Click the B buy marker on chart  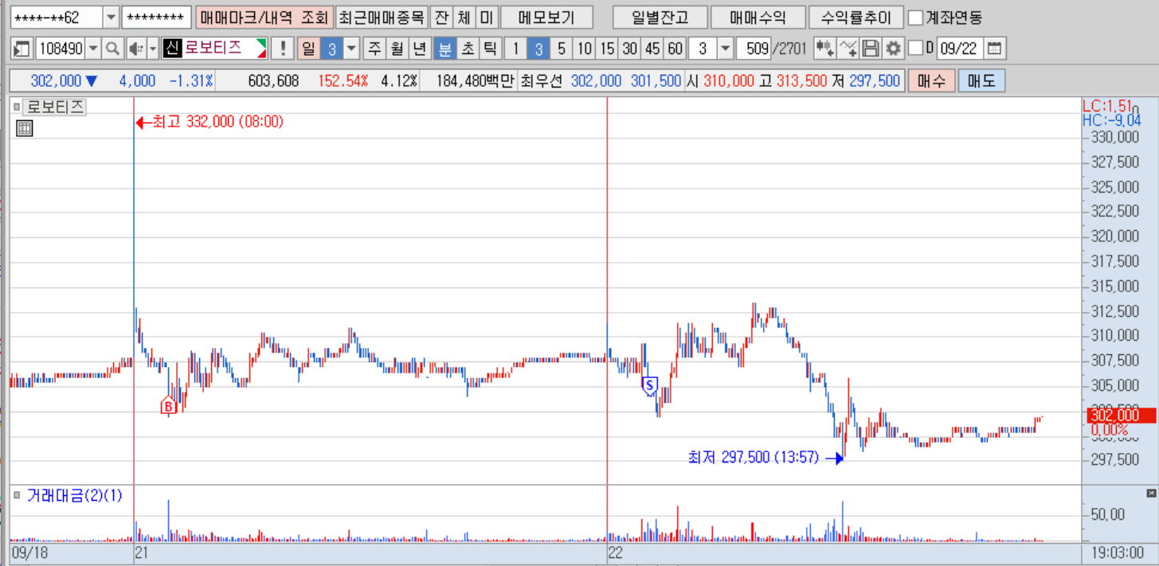168,407
